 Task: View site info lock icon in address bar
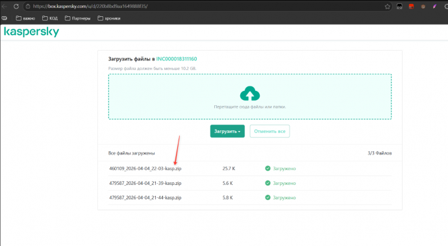[28, 6]
